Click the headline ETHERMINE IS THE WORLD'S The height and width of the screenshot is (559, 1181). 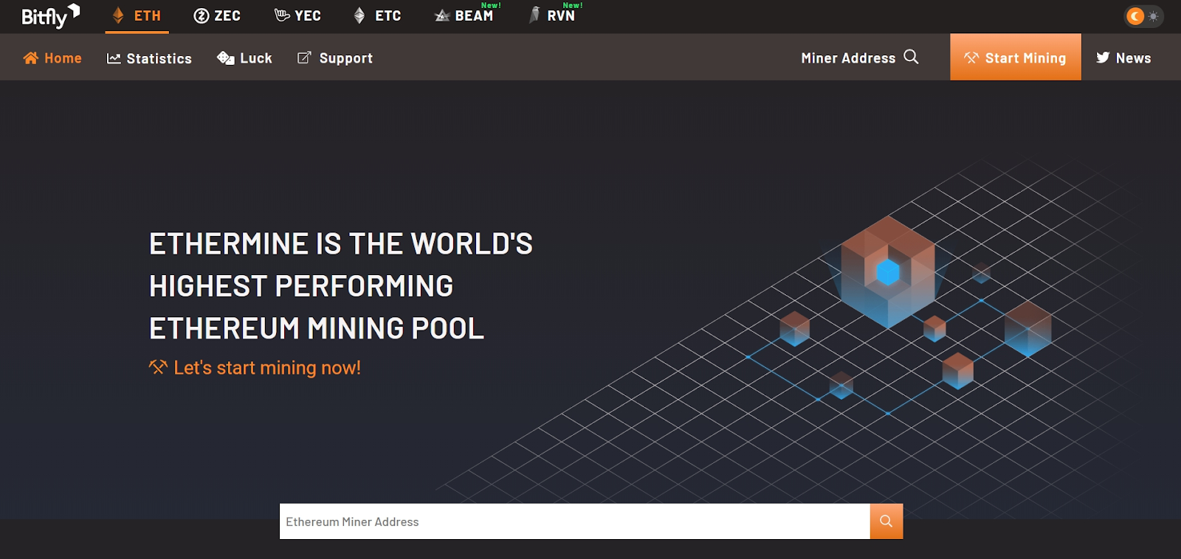341,244
